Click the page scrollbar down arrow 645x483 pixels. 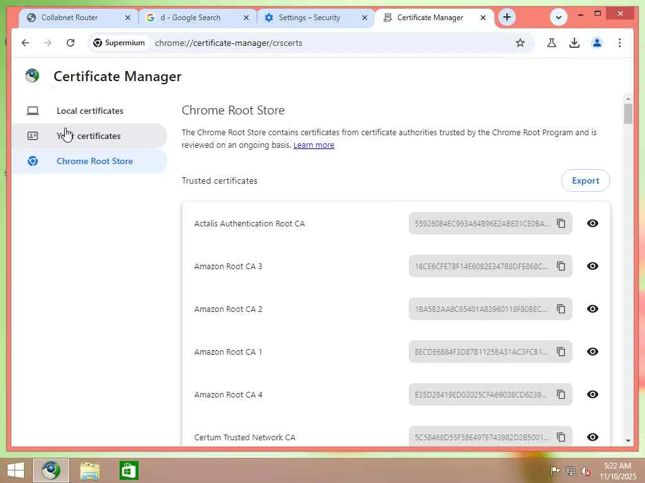(x=628, y=441)
